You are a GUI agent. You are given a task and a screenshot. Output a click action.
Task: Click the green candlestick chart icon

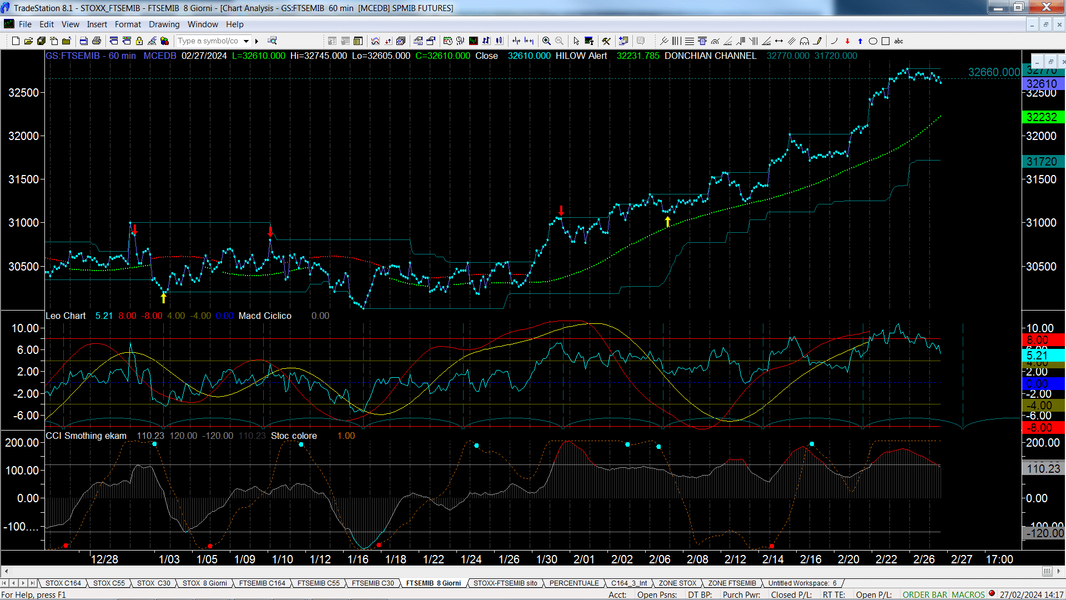pos(474,41)
